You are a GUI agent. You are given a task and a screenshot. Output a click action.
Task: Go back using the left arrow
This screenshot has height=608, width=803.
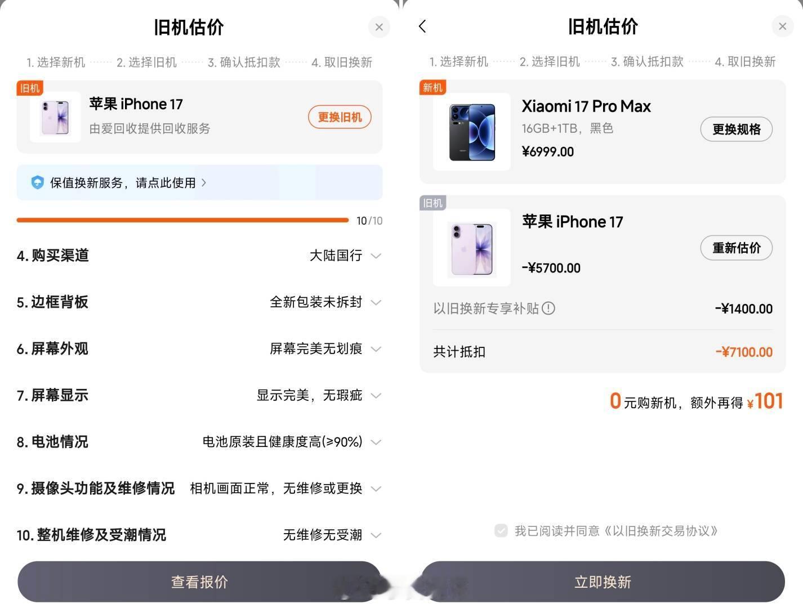(422, 26)
